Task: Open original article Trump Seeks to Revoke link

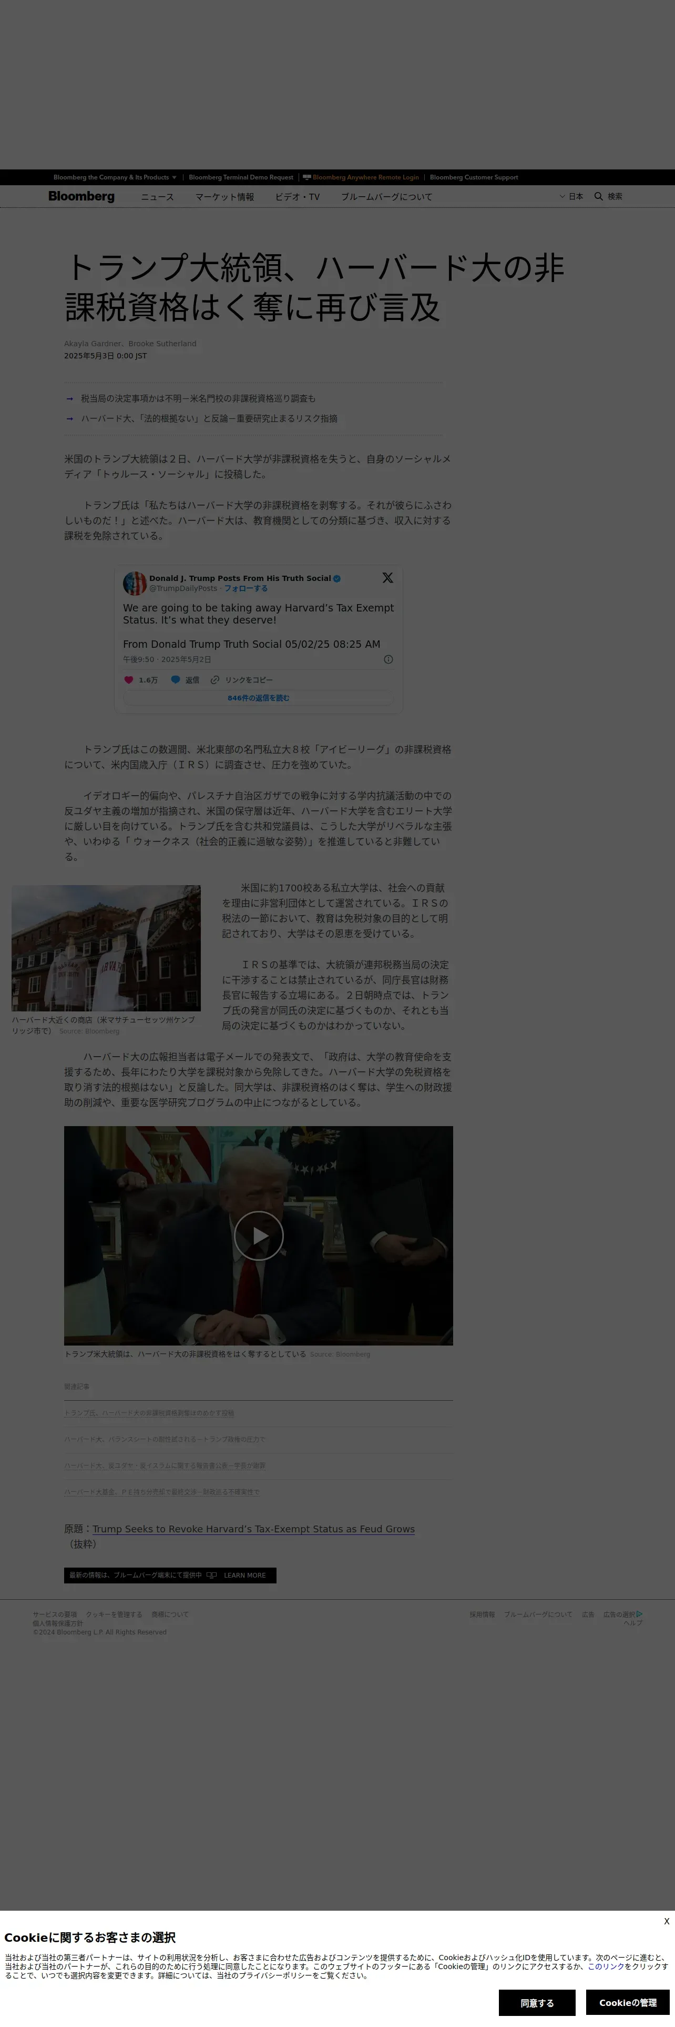Action: pyautogui.click(x=254, y=1529)
